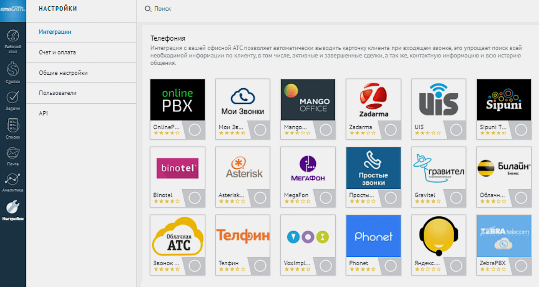This screenshot has width=539, height=287.
Task: Click the Яндекс... tile label
Action: (427, 263)
